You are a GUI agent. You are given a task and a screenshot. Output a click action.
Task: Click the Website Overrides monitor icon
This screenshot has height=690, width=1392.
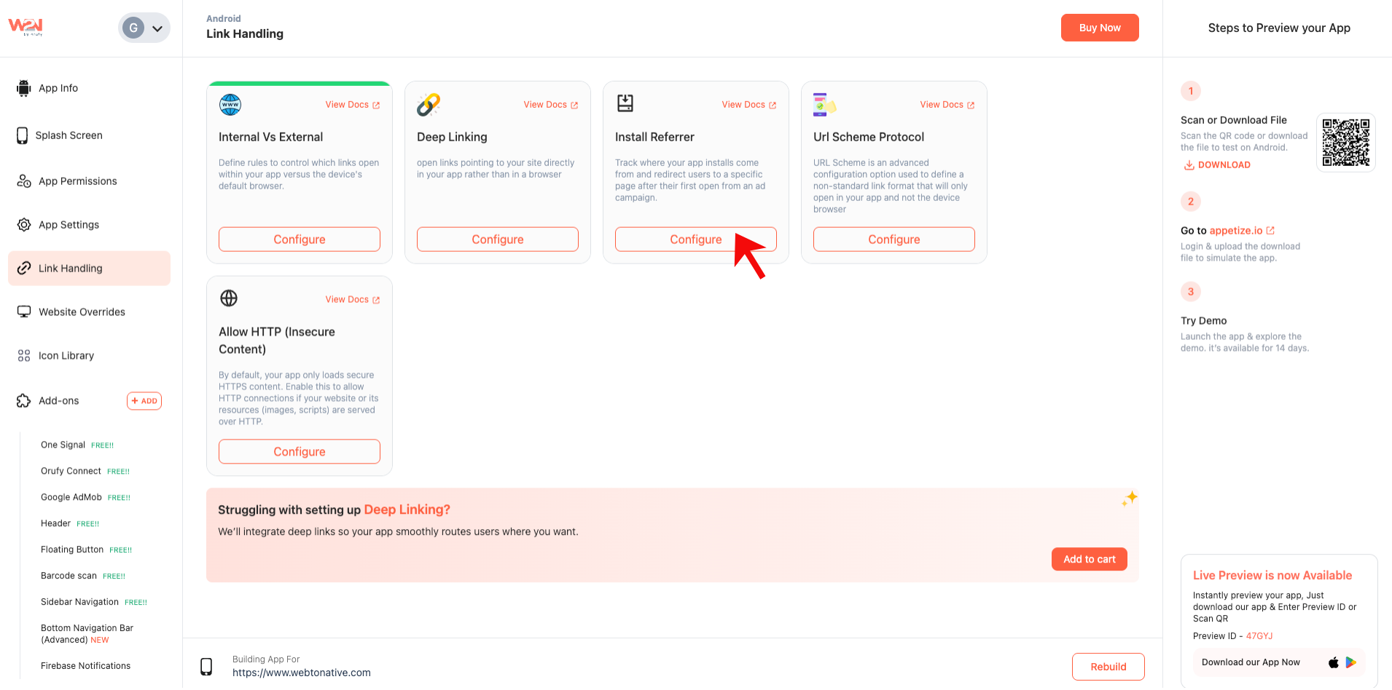coord(23,312)
